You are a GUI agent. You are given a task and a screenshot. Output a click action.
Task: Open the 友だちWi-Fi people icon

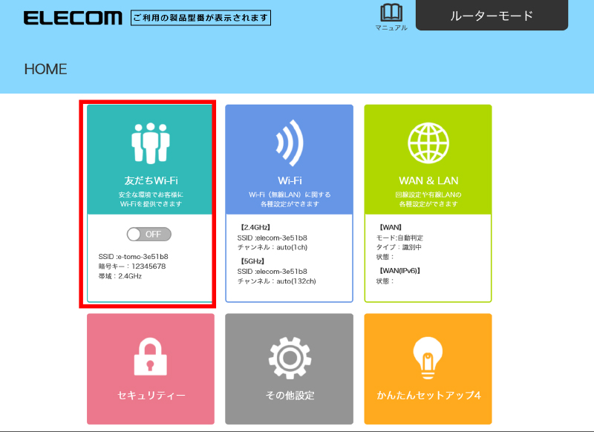tap(151, 143)
